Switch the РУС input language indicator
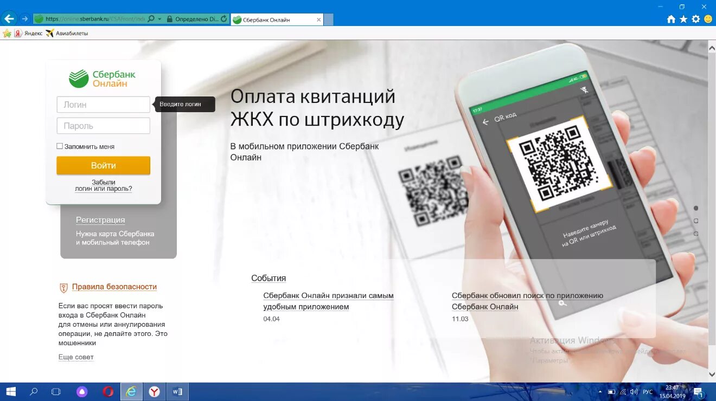This screenshot has width=716, height=401. coord(648,391)
